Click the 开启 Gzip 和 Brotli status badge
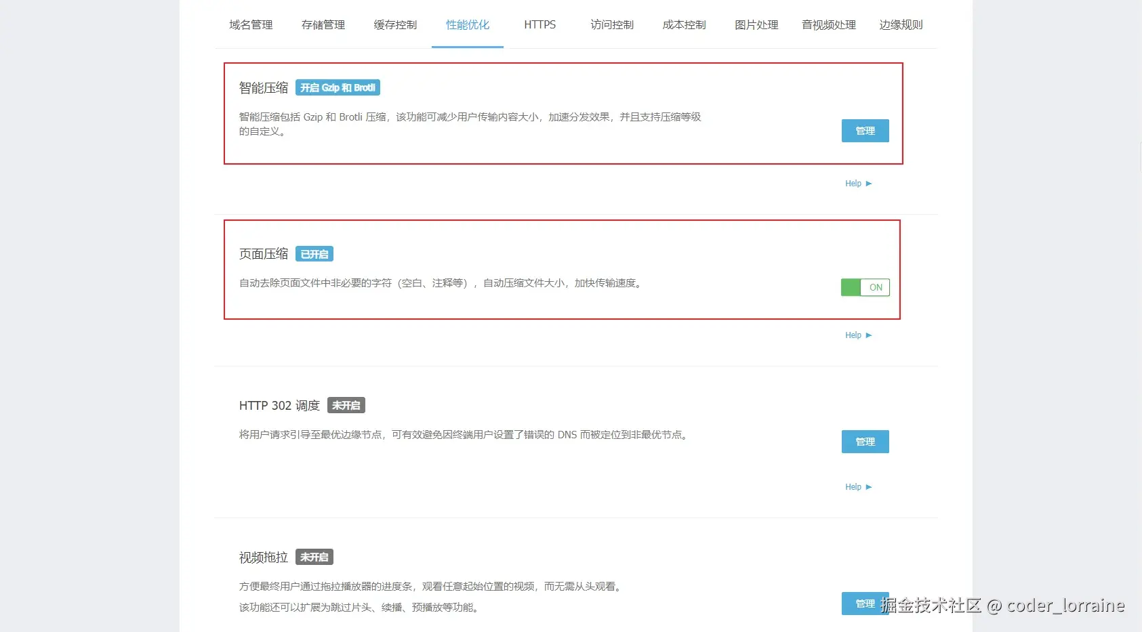The width and height of the screenshot is (1142, 632). pyautogui.click(x=338, y=88)
